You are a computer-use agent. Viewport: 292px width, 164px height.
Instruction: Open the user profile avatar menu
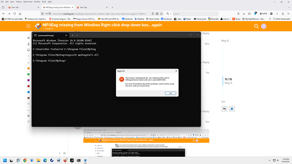coord(264,26)
